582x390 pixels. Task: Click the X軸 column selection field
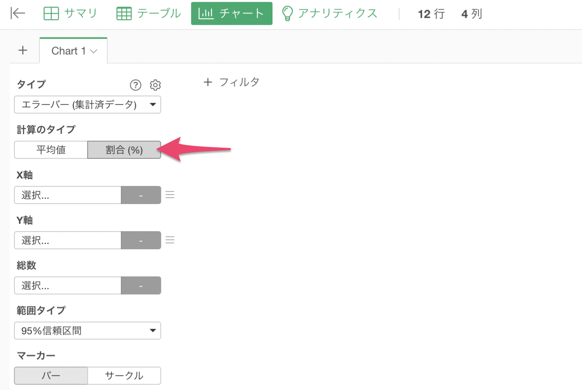point(68,195)
